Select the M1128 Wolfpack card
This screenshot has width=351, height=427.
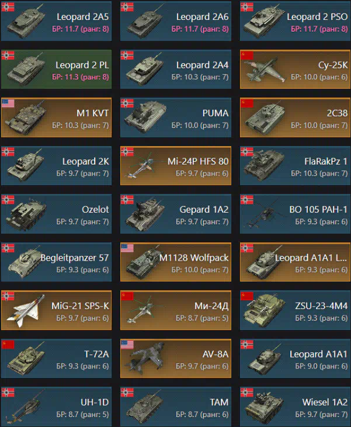(176, 262)
